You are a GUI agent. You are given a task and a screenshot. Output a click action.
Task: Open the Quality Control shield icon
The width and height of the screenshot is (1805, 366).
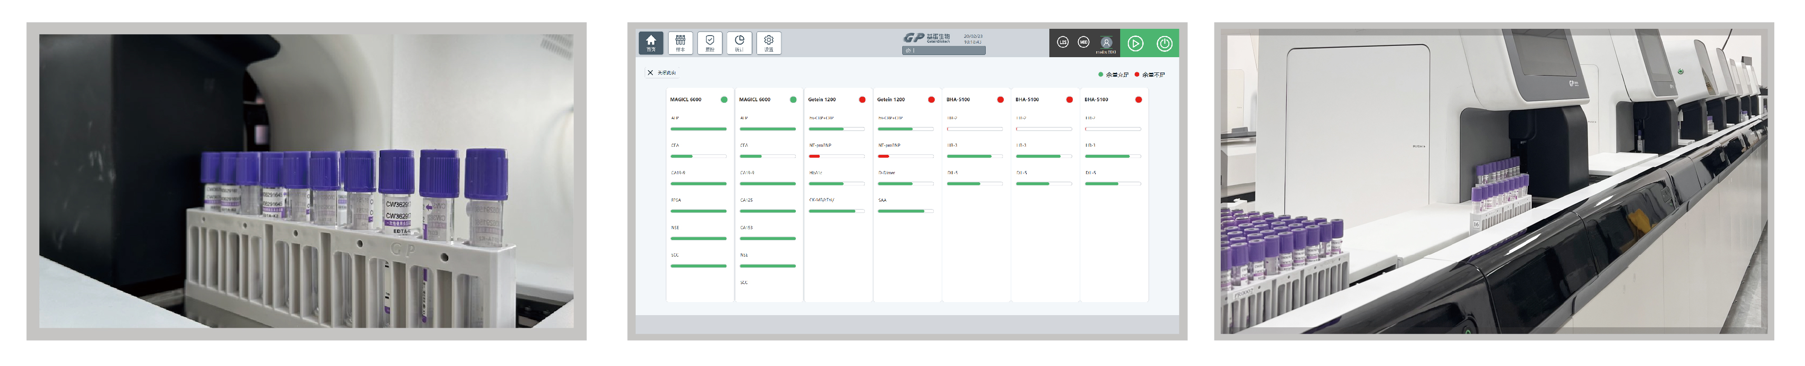pyautogui.click(x=709, y=43)
